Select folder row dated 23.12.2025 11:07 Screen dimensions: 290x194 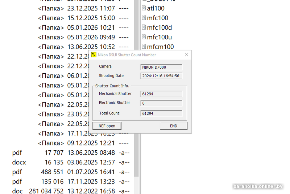click(x=83, y=8)
